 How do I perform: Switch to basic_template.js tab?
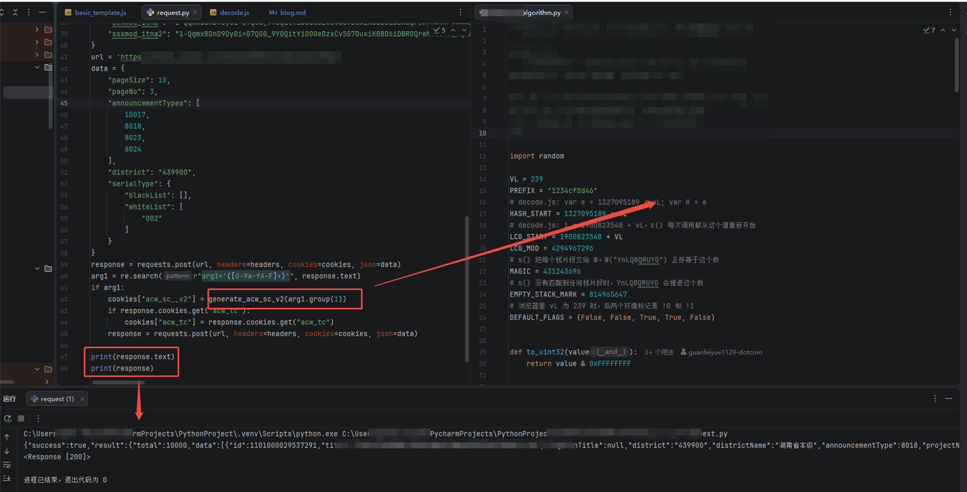click(x=95, y=12)
